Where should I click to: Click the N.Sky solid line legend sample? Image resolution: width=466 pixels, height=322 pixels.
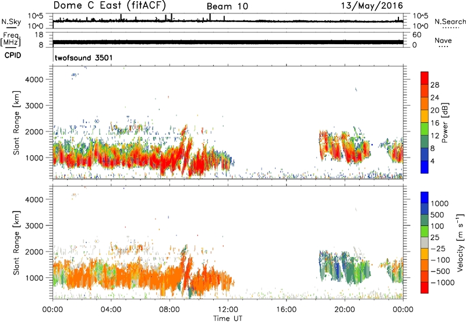11,28
